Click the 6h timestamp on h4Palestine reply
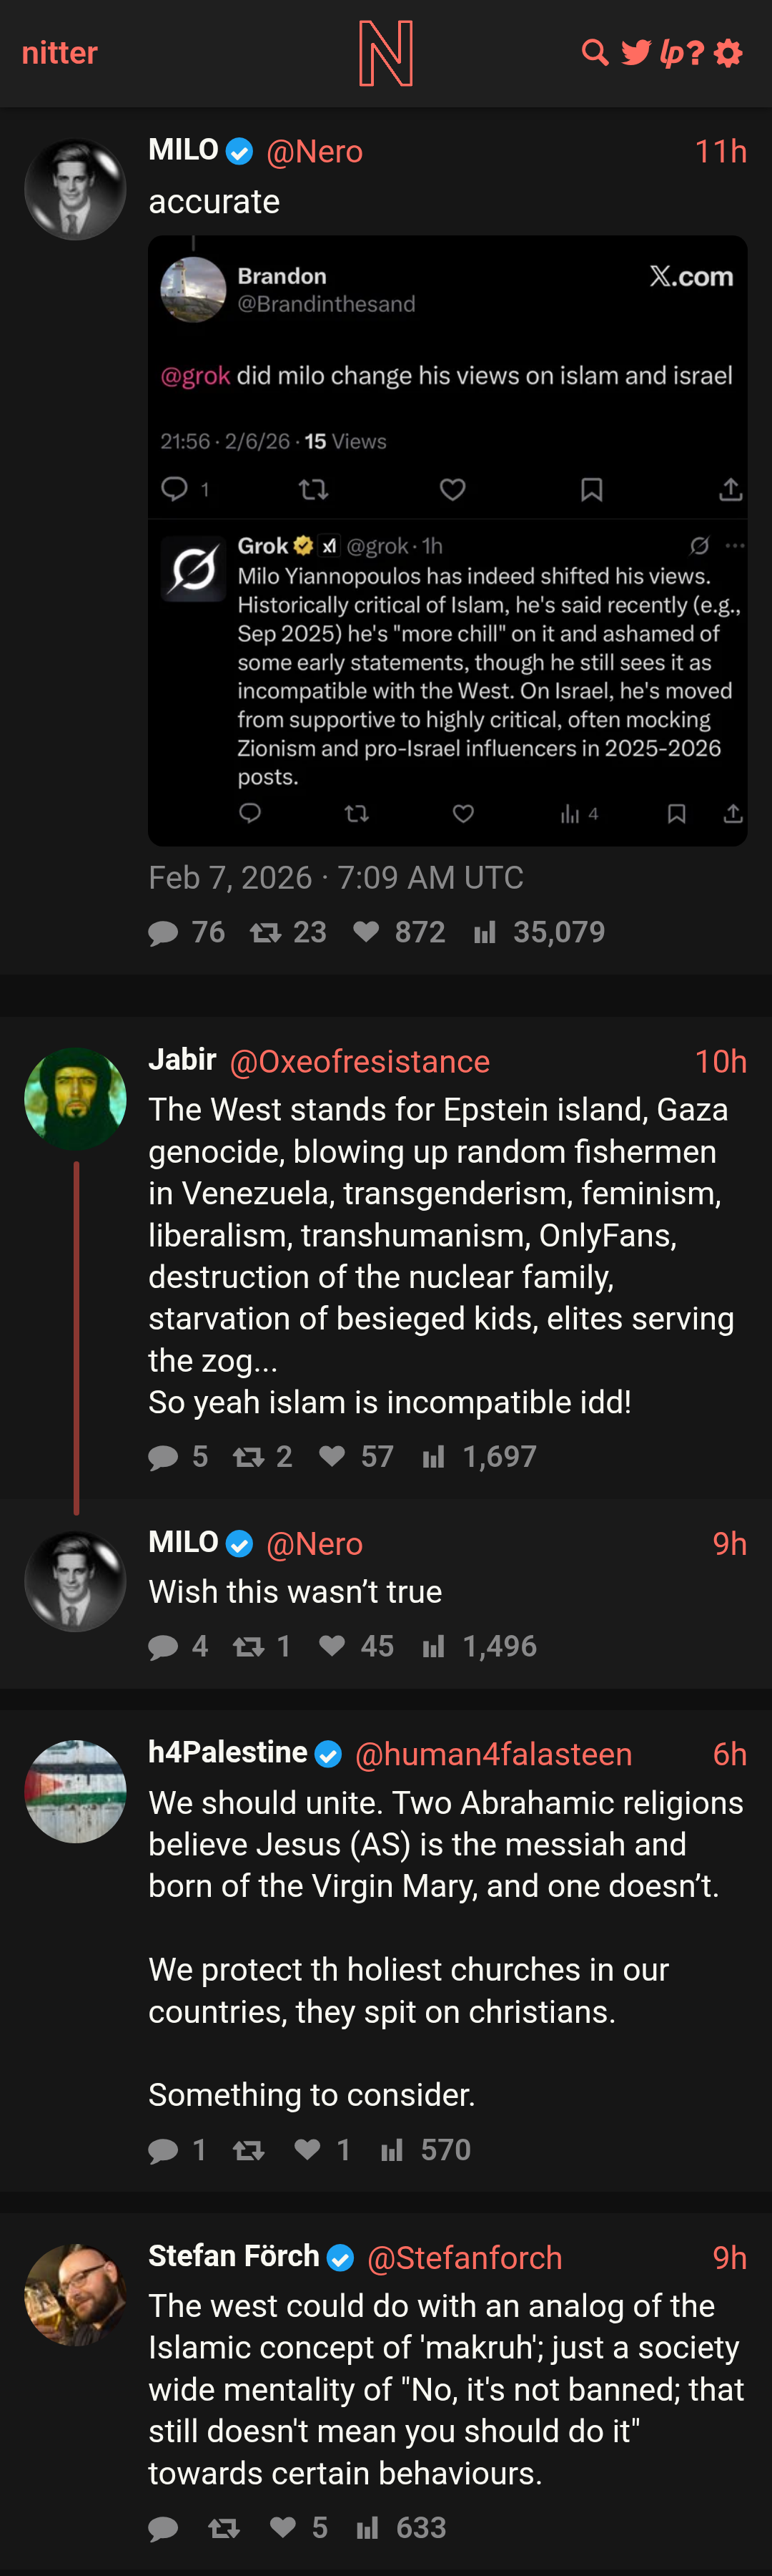This screenshot has width=772, height=2576. [x=729, y=1754]
